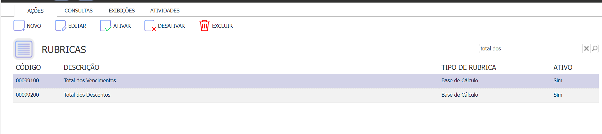Viewport: 602px width, 134px height.
Task: Select the Ações tab
Action: point(35,11)
